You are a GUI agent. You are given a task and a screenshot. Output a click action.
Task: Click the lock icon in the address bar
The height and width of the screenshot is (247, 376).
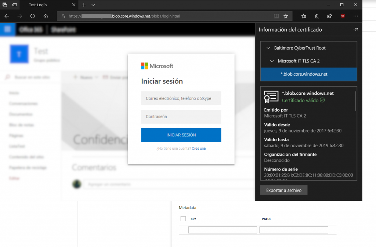coord(63,16)
